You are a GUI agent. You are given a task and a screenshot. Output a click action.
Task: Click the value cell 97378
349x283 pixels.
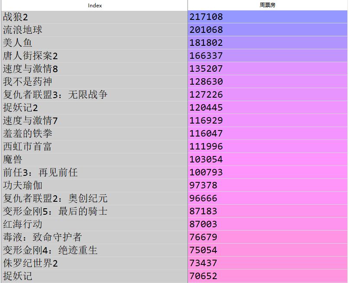click(x=267, y=185)
